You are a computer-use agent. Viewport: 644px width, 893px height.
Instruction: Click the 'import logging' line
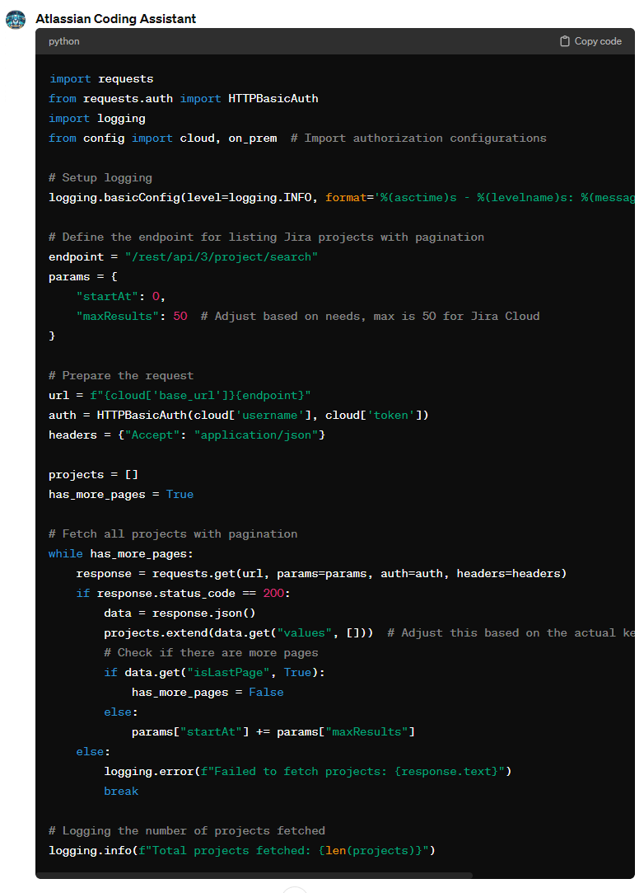click(97, 119)
